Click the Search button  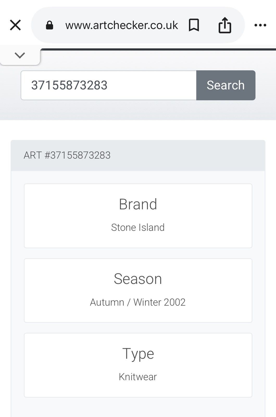tap(226, 85)
